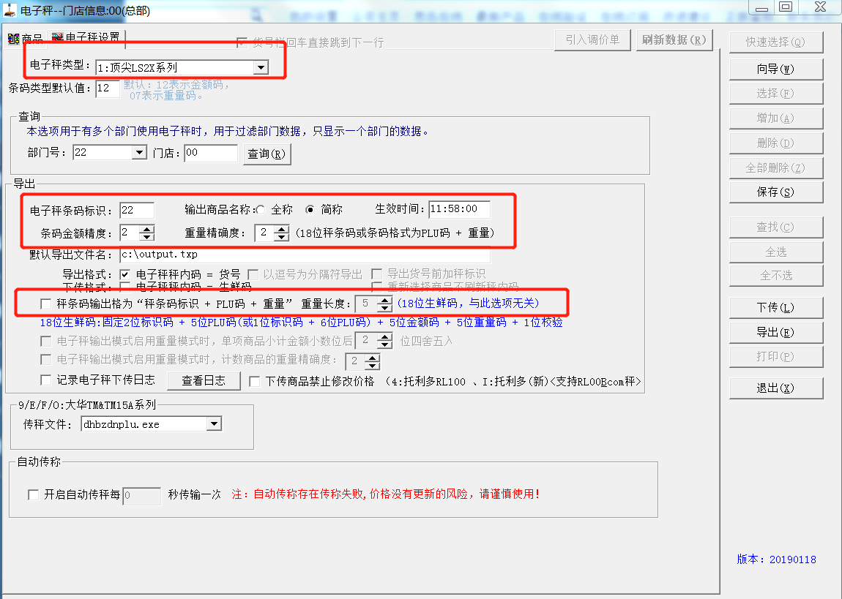Expand the 部门号 combo box

click(x=139, y=153)
